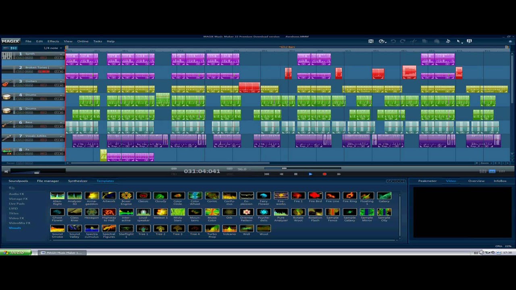Screen dimensions: 516x290
Task: Click drum icon of track 4
Action: 7,97
